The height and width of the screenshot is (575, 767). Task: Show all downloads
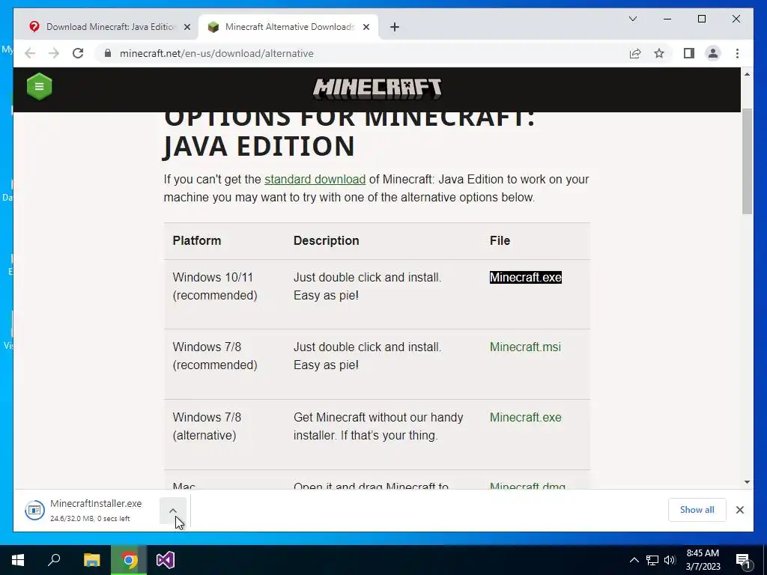[697, 510]
